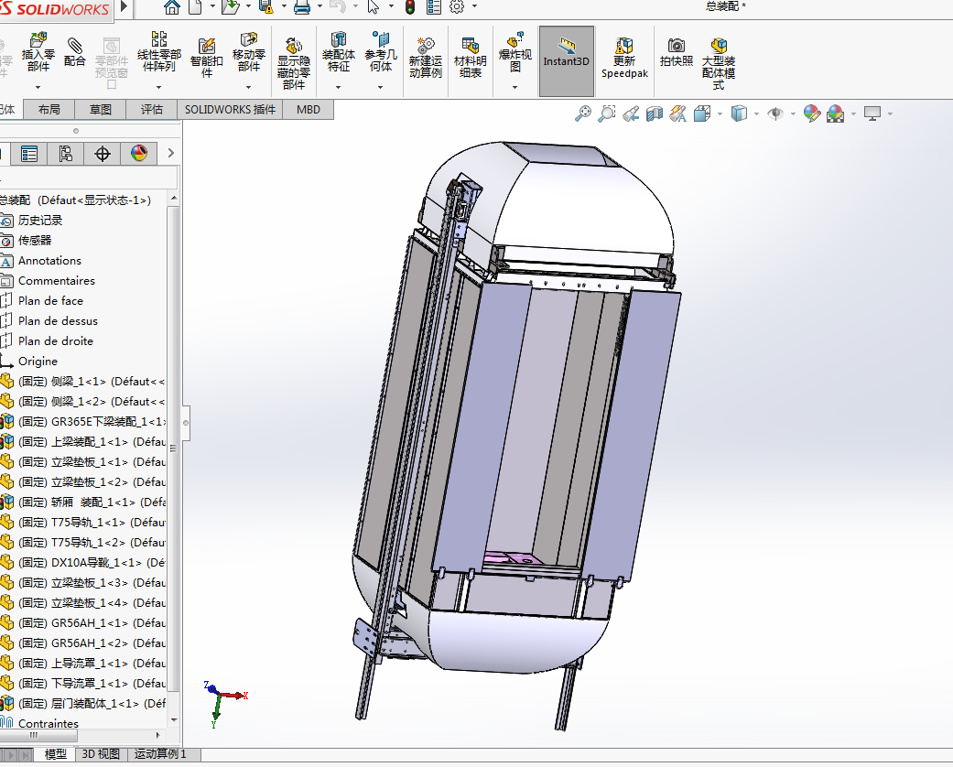Open the Section View icon in view toolbar
Viewport: 953px width, 767px height.
click(x=654, y=113)
